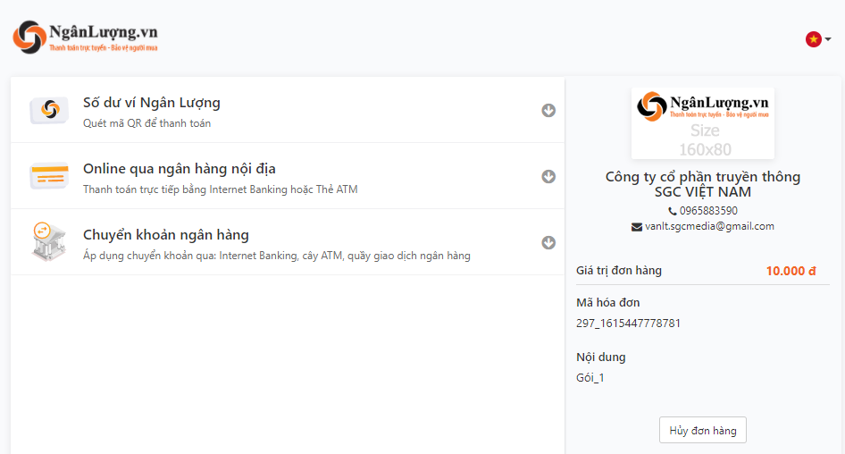The height and width of the screenshot is (454, 845).
Task: Expand the Số dư ví Ngân Lượng arrow
Action: [548, 110]
